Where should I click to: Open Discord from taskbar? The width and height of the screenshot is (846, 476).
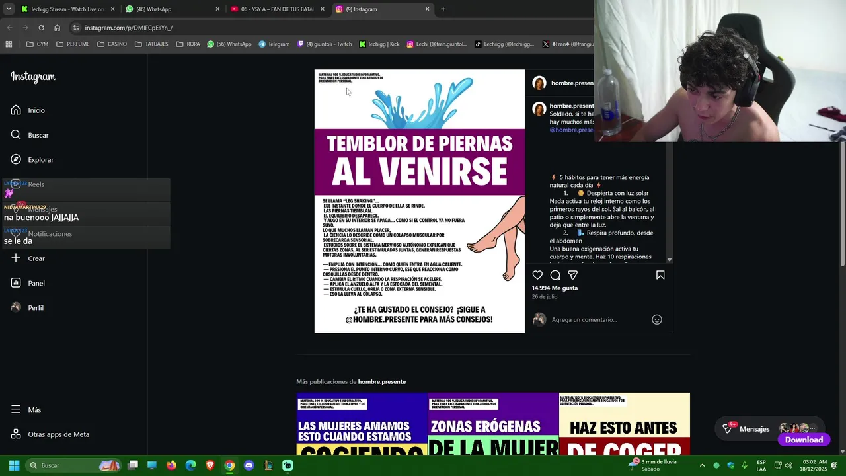pos(249,465)
